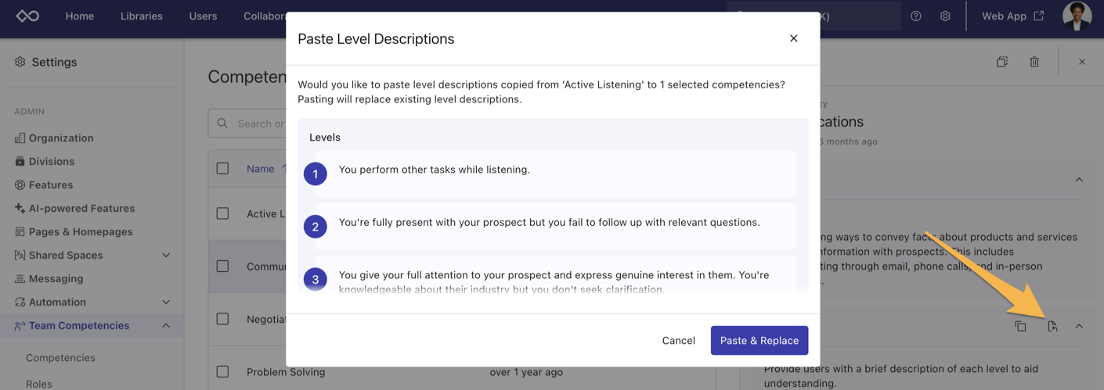
Task: Click the Paste & Replace button
Action: 759,341
